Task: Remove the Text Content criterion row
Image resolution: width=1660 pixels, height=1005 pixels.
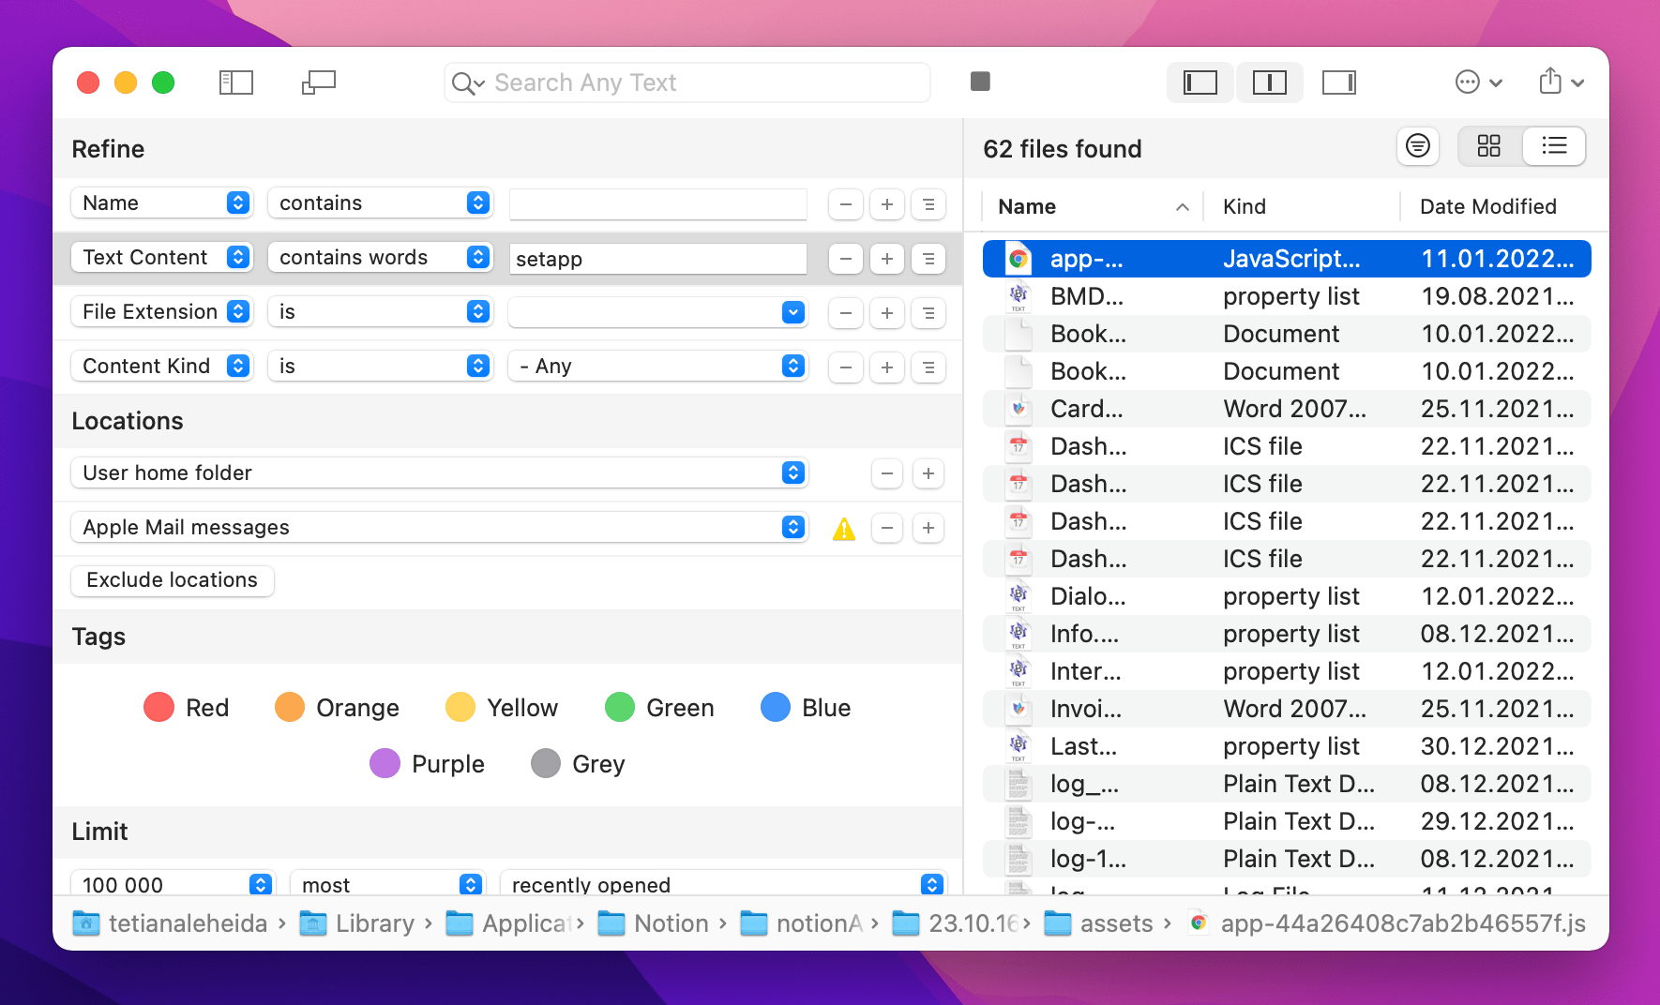Action: click(846, 259)
